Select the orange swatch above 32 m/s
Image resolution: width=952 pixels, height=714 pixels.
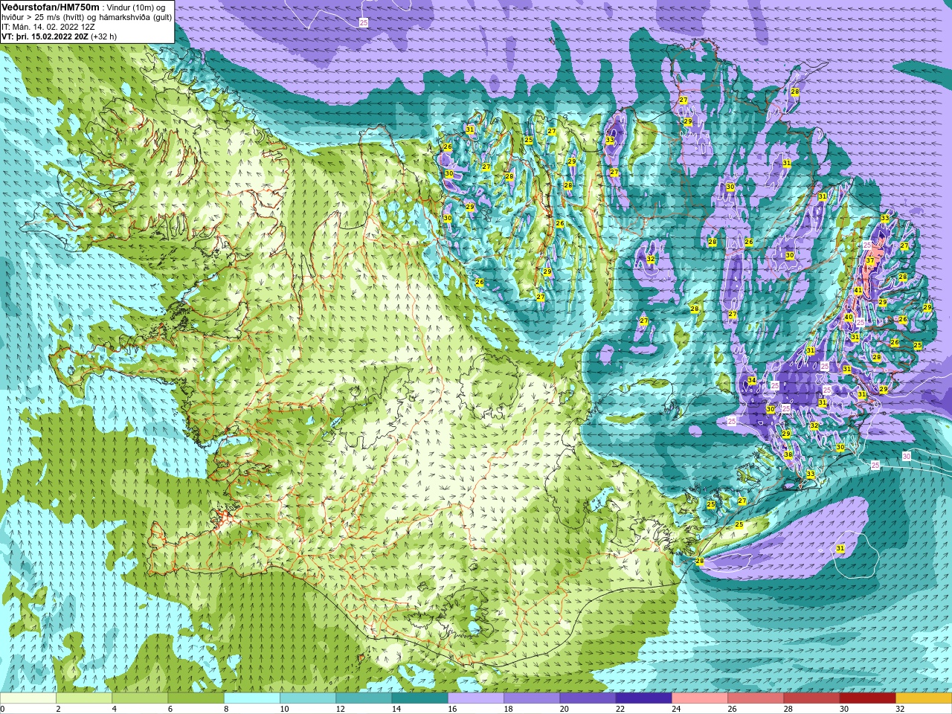(x=924, y=698)
